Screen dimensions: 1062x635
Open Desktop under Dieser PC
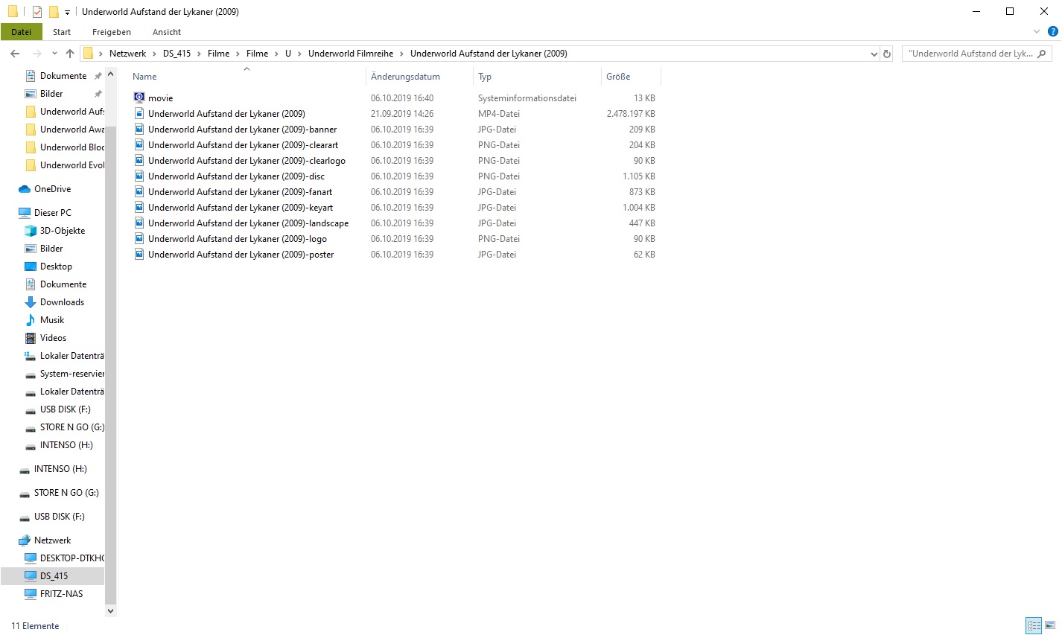pyautogui.click(x=56, y=267)
